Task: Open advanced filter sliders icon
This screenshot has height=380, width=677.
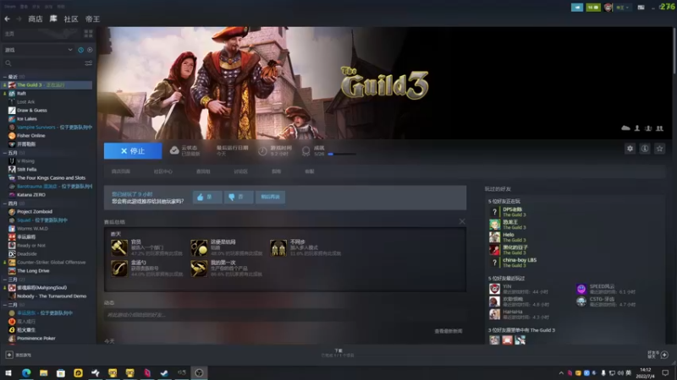Action: coord(89,63)
